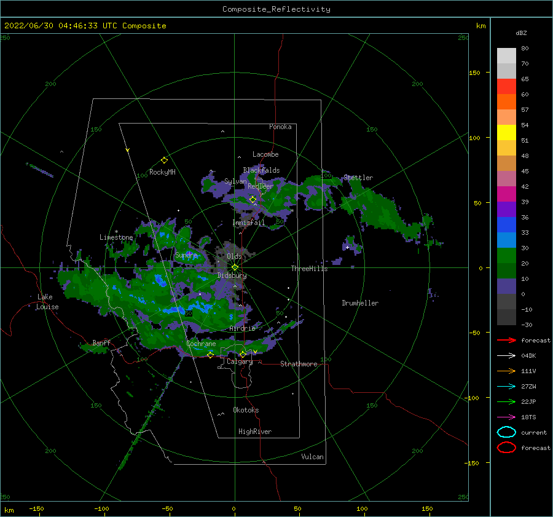This screenshot has height=517, width=553.
Task: Click the white plus marker east of ThreeHills
Action: pyautogui.click(x=347, y=247)
